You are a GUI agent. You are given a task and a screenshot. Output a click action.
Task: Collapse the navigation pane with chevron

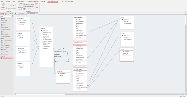[x=13, y=14]
